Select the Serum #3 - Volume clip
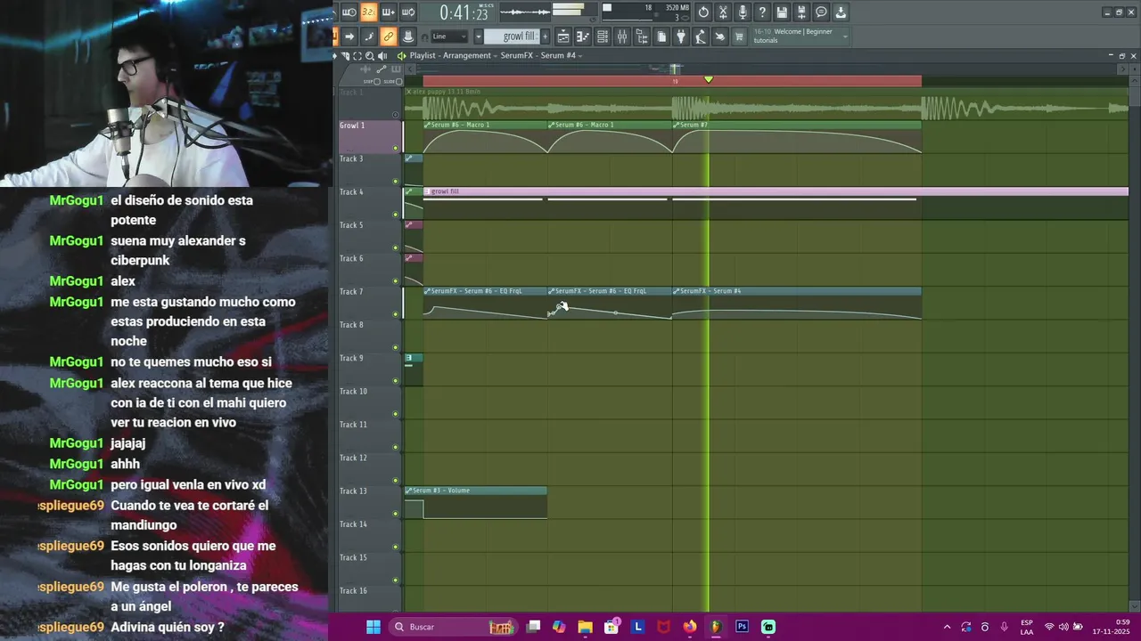Image resolution: width=1141 pixels, height=641 pixels. pyautogui.click(x=475, y=502)
